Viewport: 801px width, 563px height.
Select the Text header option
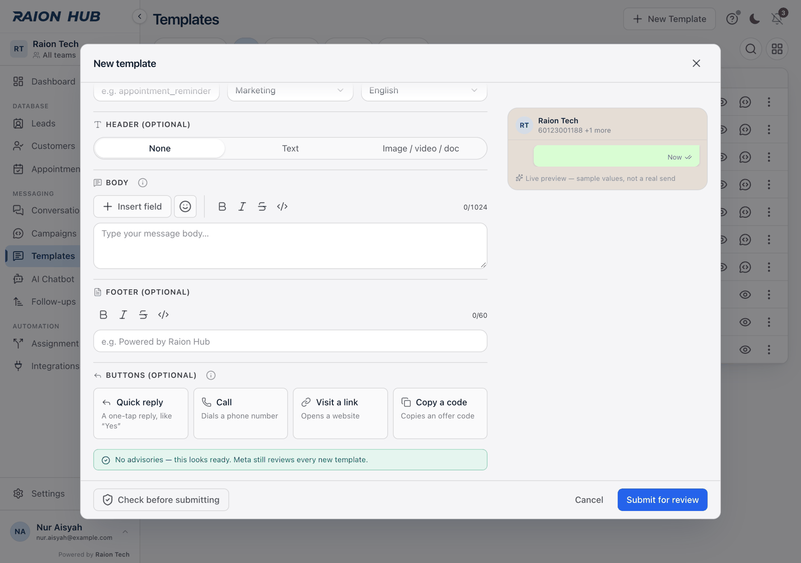(290, 149)
